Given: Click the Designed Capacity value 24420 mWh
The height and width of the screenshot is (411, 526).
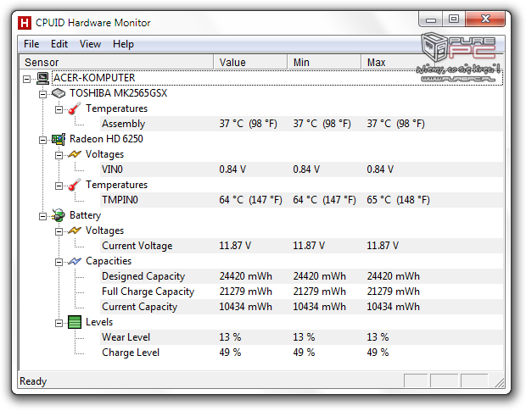Looking at the screenshot, I should [x=245, y=276].
